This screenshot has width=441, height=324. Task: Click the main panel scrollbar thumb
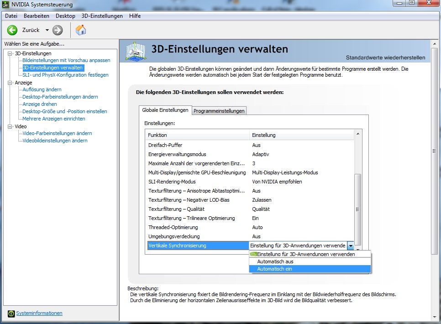435,151
